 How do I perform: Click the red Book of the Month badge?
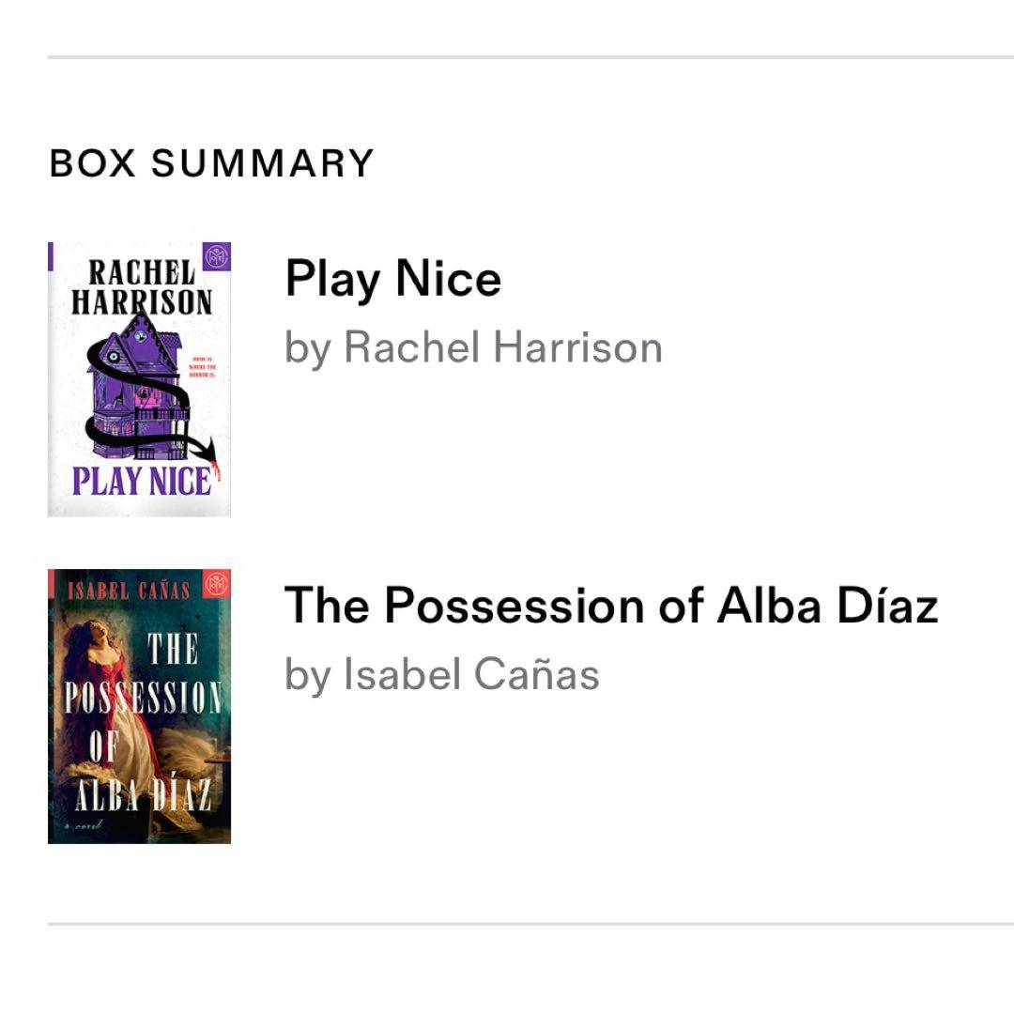[x=217, y=584]
